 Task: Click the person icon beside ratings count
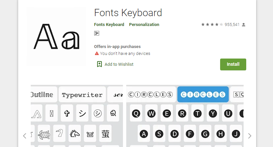tap(244, 25)
